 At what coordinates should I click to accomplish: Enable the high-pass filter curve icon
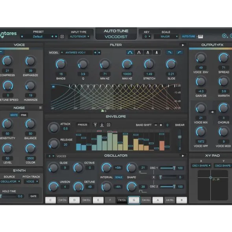point(180,52)
